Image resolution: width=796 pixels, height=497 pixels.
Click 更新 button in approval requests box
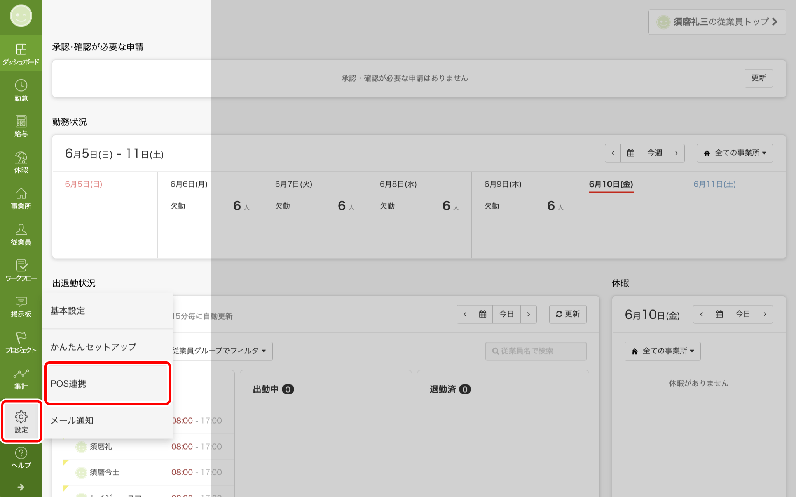coord(759,78)
